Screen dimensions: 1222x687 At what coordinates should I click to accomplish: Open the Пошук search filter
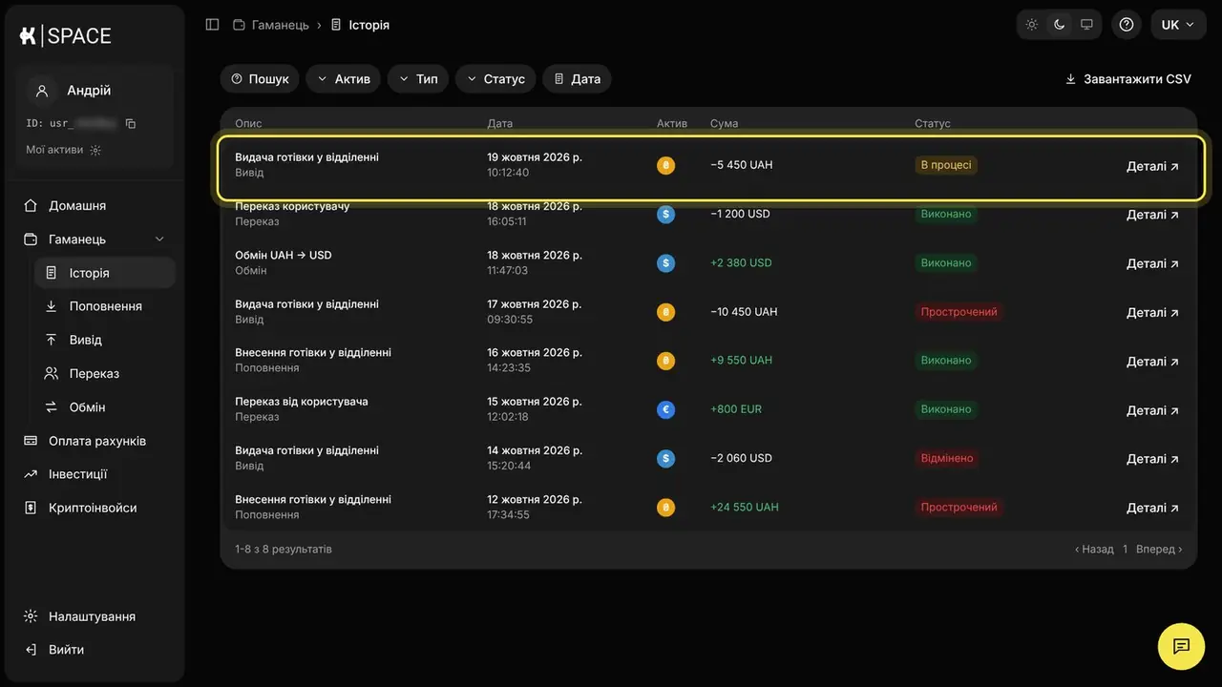pos(260,79)
